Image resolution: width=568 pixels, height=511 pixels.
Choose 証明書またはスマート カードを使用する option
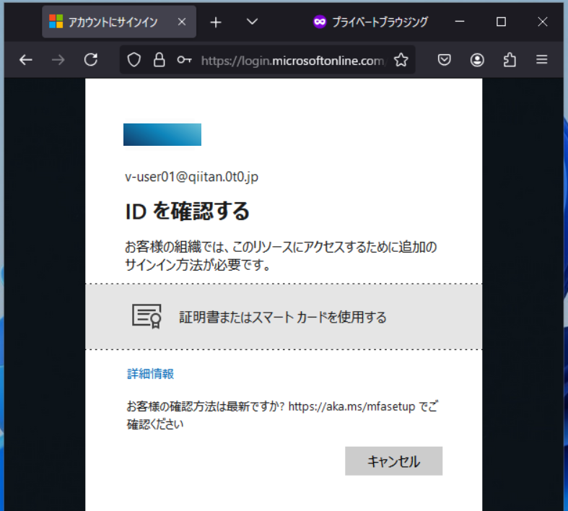tap(284, 317)
